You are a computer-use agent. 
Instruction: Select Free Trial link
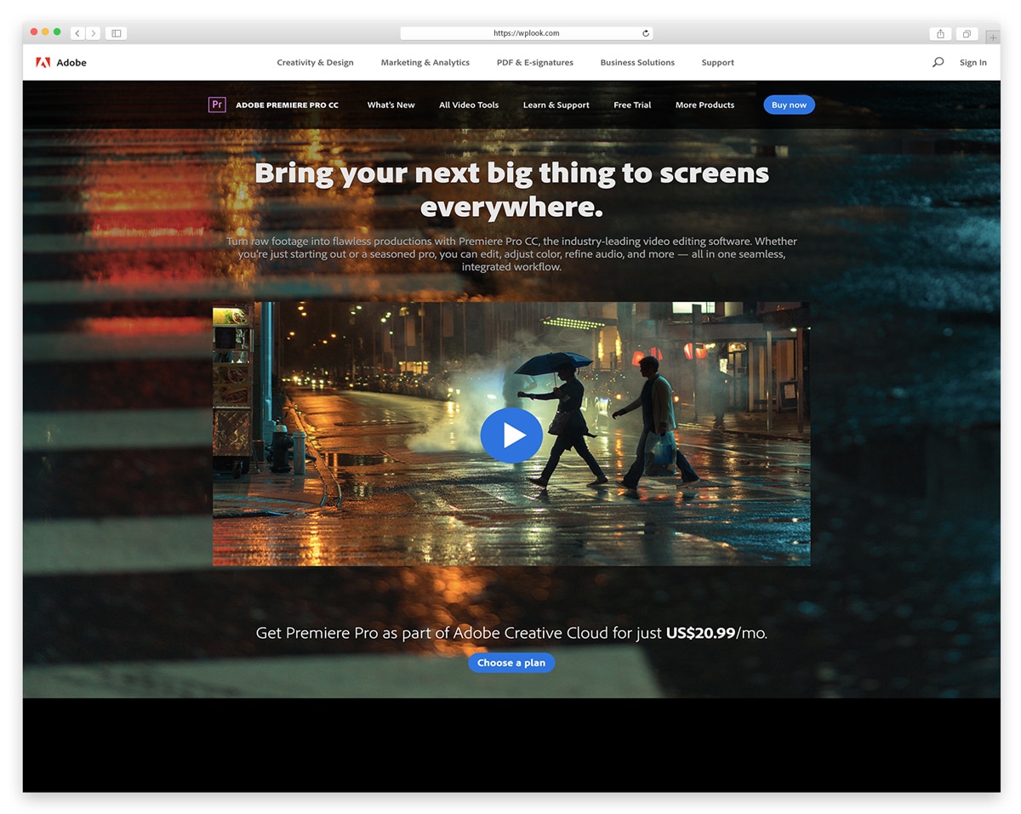pyautogui.click(x=632, y=105)
